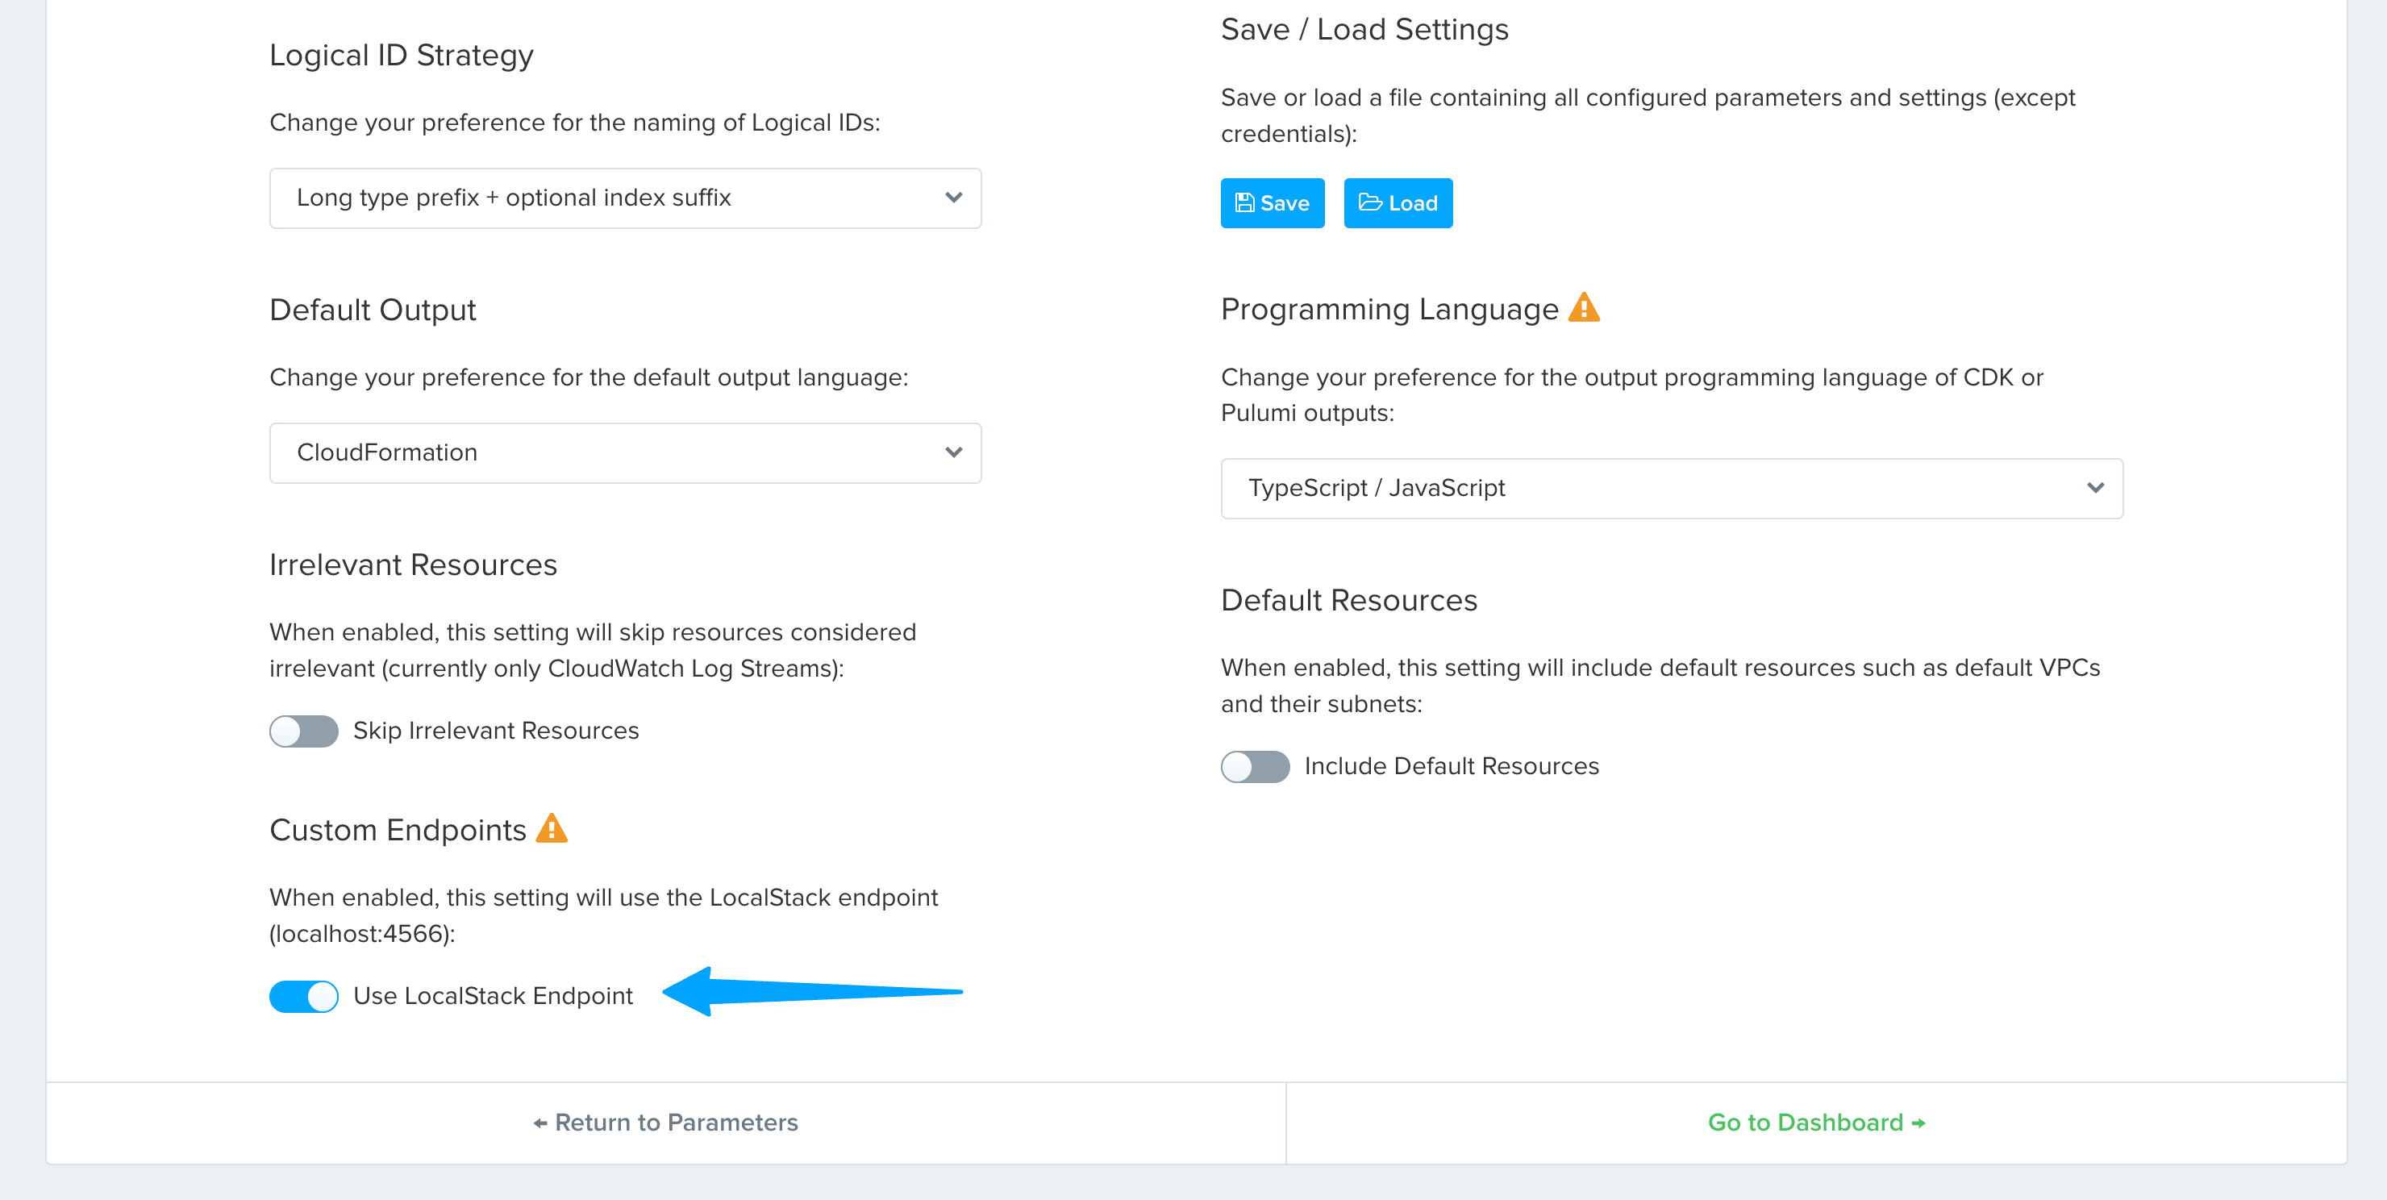The image size is (2387, 1200).
Task: Enable Include Default Resources
Action: (x=1255, y=766)
